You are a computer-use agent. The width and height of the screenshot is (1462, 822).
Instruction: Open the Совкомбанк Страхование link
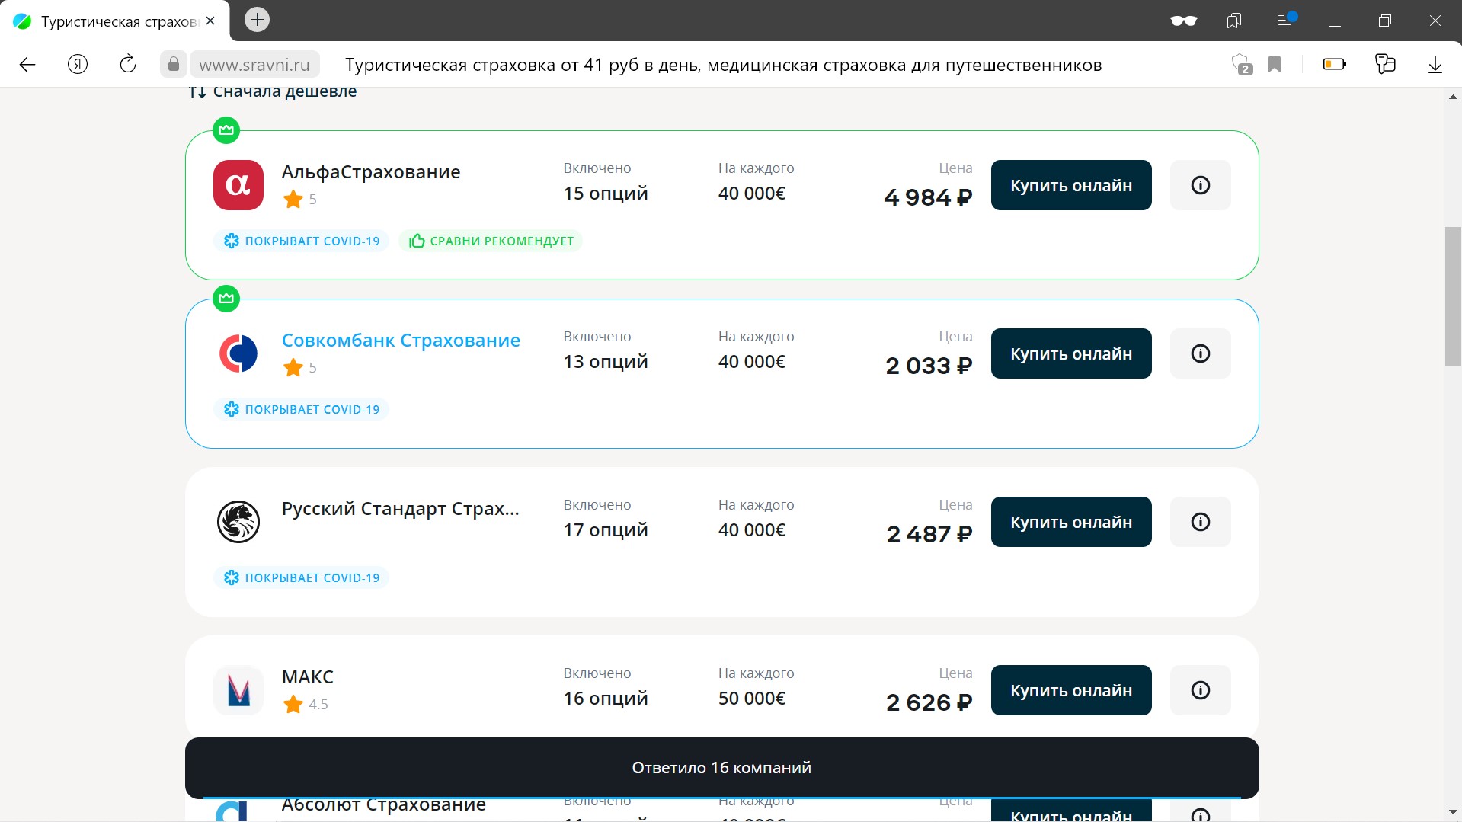tap(401, 341)
